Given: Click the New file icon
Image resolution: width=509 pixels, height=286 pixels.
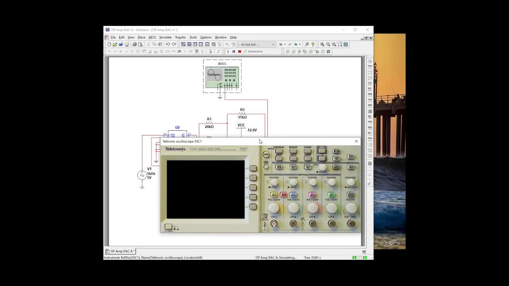Looking at the screenshot, I should point(109,44).
